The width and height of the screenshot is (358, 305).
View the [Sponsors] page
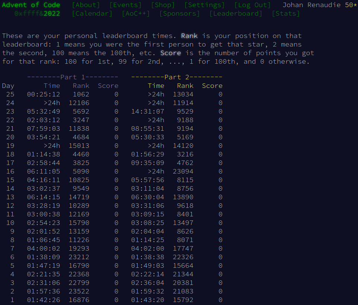click(x=180, y=13)
